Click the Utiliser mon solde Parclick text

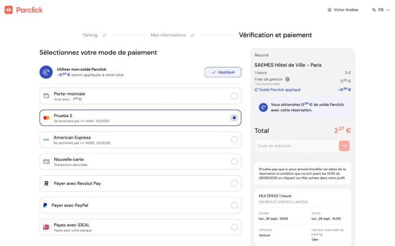pos(81,69)
